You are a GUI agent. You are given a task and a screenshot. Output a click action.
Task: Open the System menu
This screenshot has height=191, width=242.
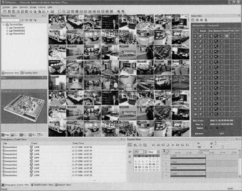(x=6, y=7)
